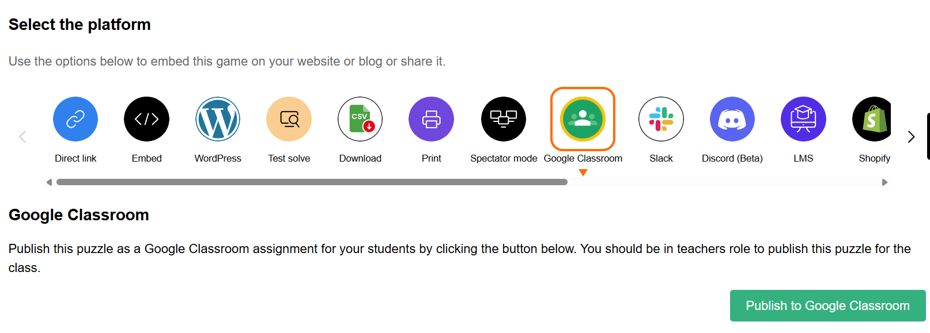930x333 pixels.
Task: Click the Spectator mode label
Action: click(504, 159)
